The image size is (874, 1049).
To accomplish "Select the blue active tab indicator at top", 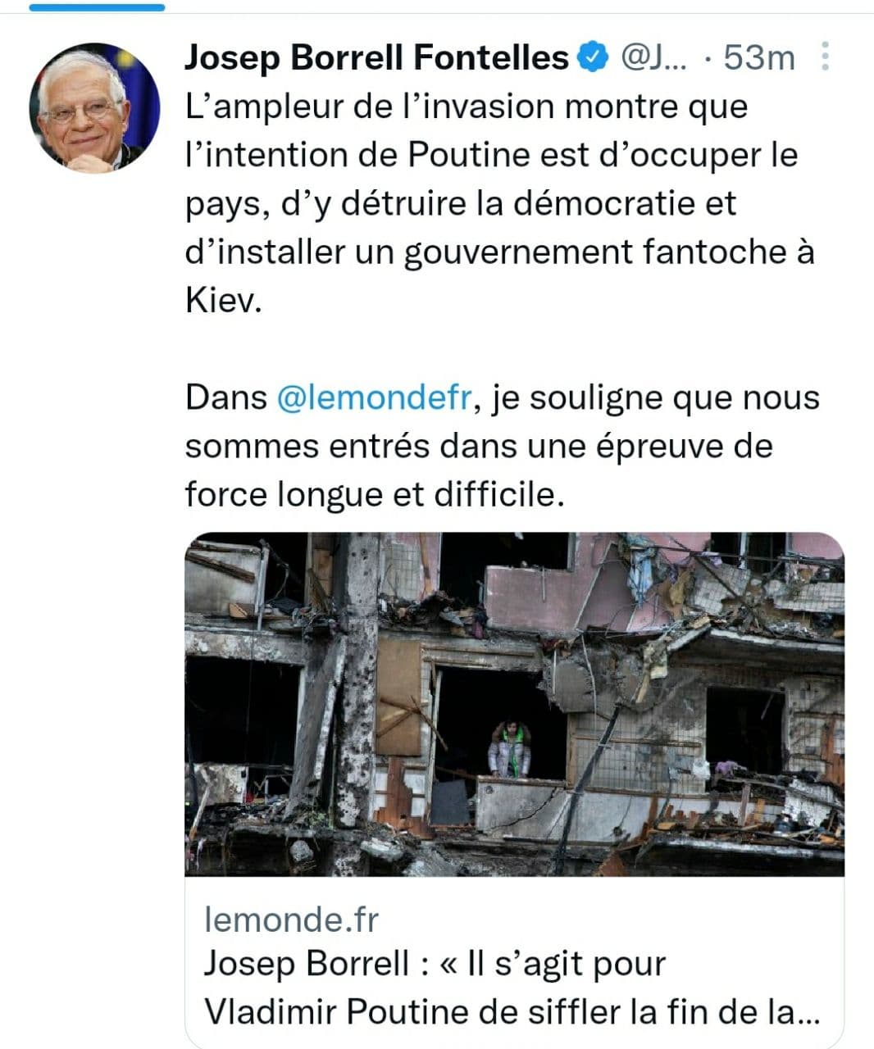I will pyautogui.click(x=97, y=7).
